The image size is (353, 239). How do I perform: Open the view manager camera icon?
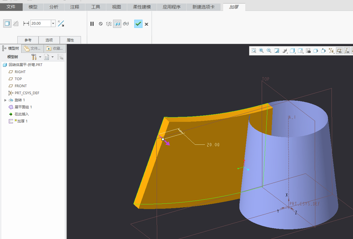click(308, 51)
